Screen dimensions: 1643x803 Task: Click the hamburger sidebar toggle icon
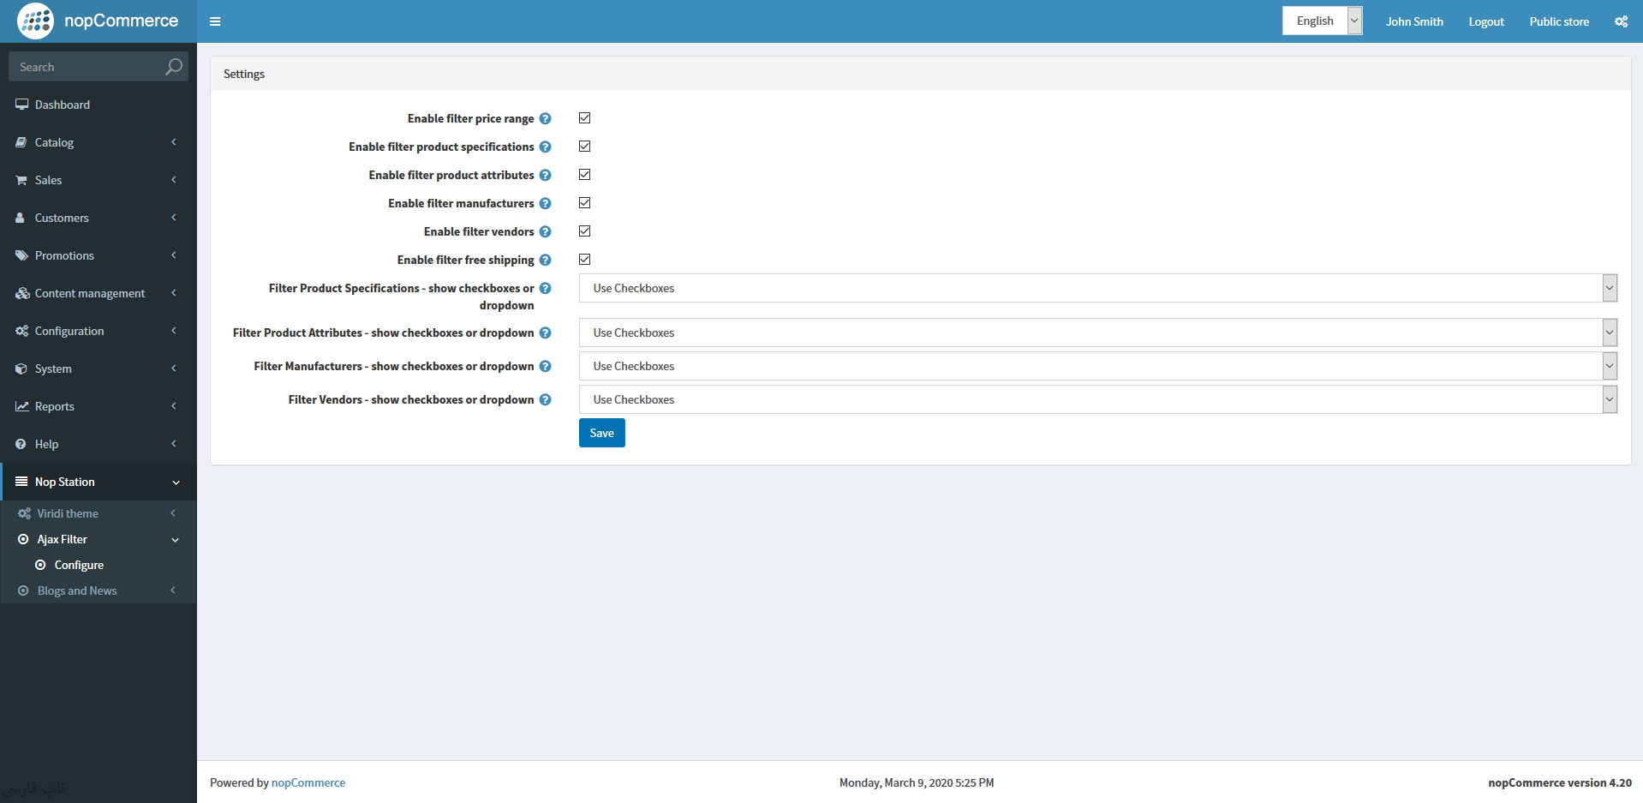click(215, 21)
